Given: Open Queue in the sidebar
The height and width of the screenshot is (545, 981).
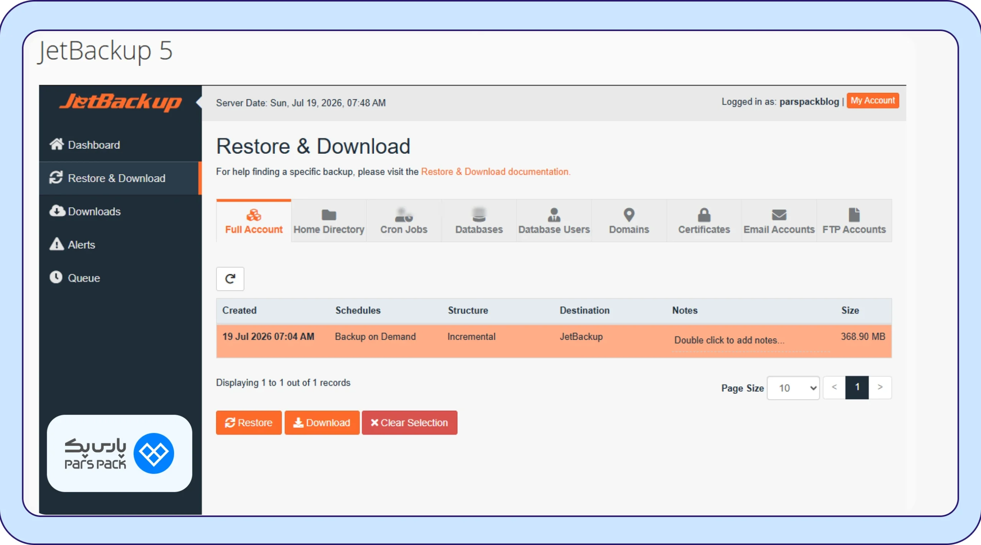Looking at the screenshot, I should click(120, 278).
